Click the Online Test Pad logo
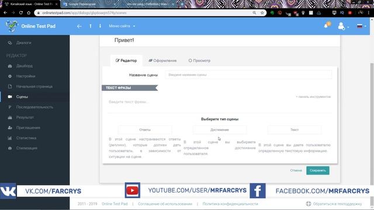374x210 pixels. click(x=31, y=26)
